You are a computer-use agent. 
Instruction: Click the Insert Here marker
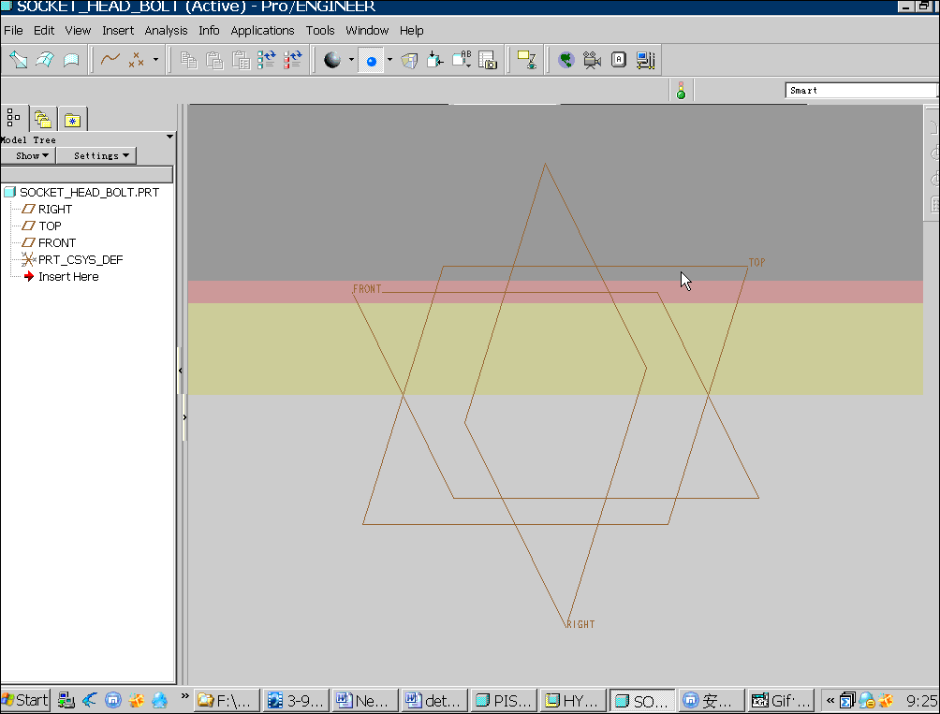point(68,276)
